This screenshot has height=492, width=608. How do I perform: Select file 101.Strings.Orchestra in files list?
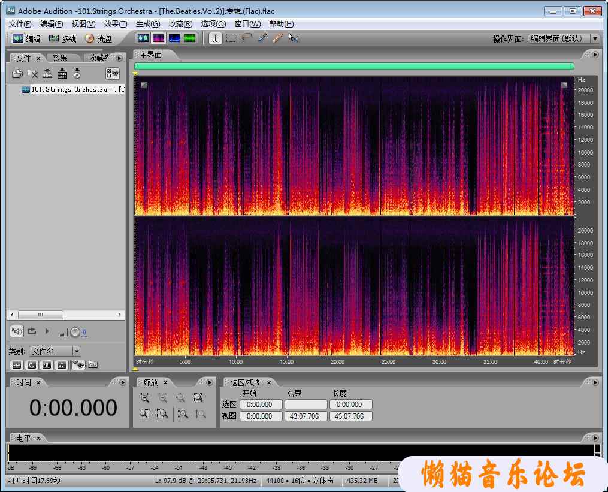73,90
